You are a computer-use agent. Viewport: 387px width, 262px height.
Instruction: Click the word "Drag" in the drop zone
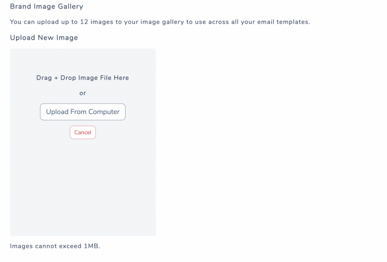click(x=44, y=78)
